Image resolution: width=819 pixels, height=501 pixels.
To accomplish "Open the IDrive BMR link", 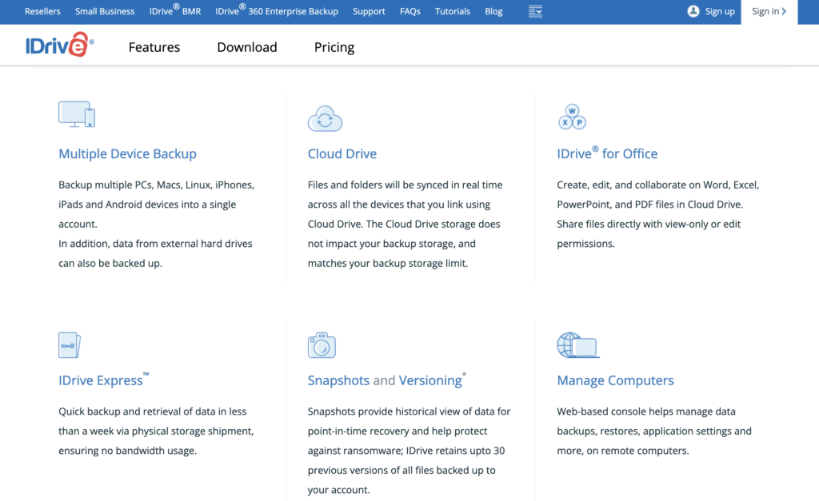I will pos(175,10).
